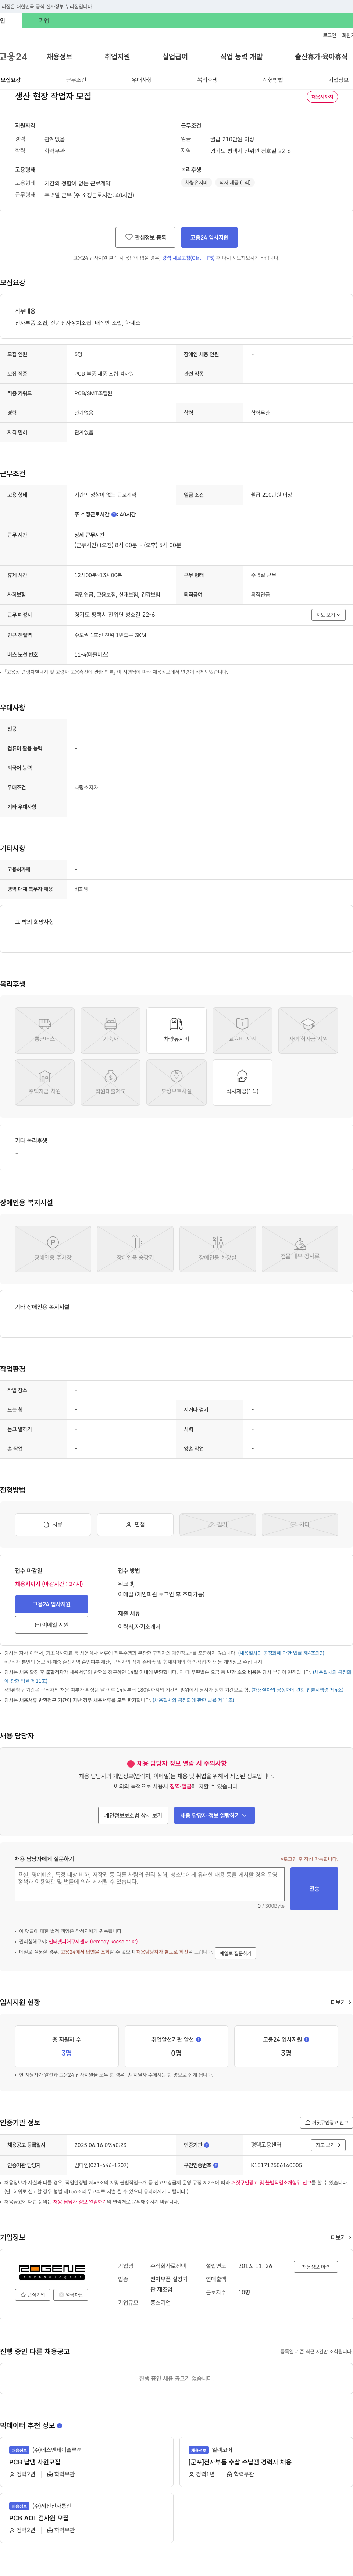The width and height of the screenshot is (353, 2576).
Task: Expand 채용 담당자 정보 열람하기 dropdown
Action: pyautogui.click(x=214, y=1815)
